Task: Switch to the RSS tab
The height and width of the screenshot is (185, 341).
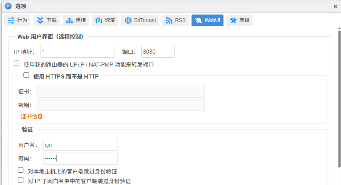Action: [175, 20]
